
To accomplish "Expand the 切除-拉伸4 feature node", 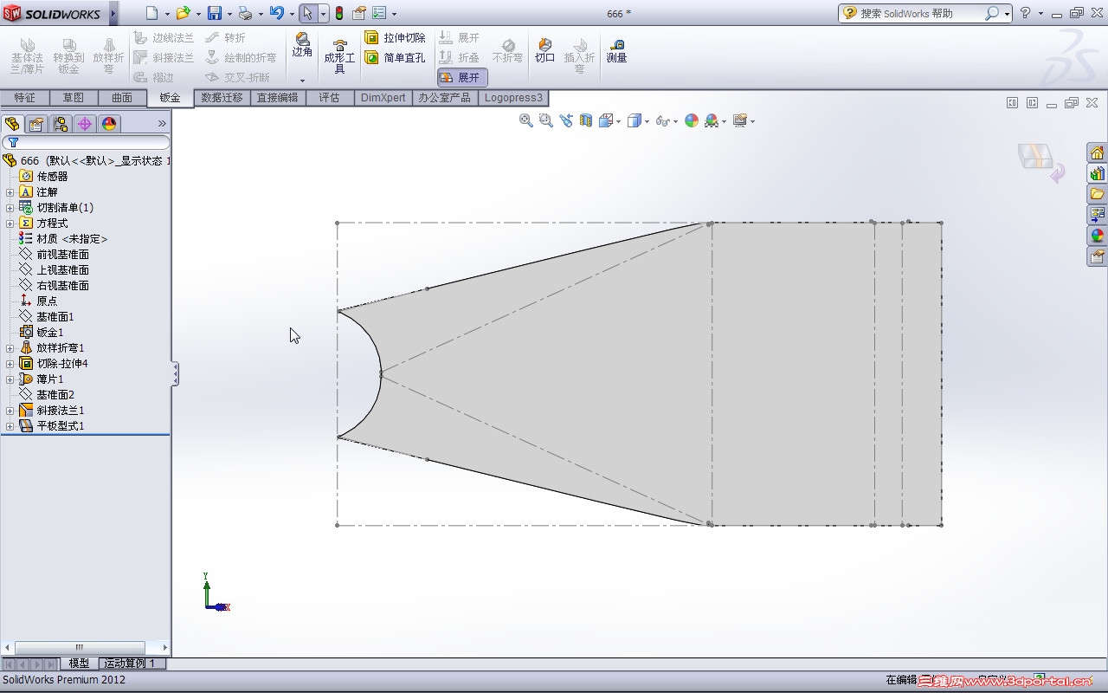I will point(10,364).
